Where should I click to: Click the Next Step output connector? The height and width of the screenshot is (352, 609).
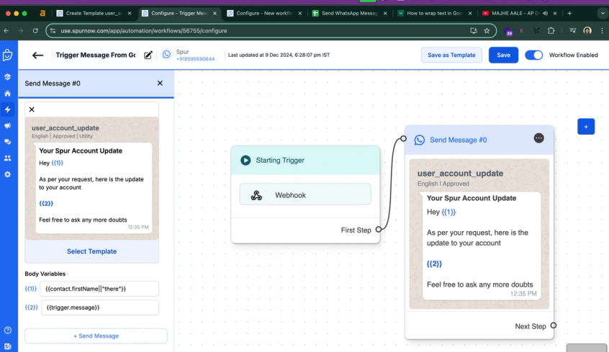coord(554,325)
